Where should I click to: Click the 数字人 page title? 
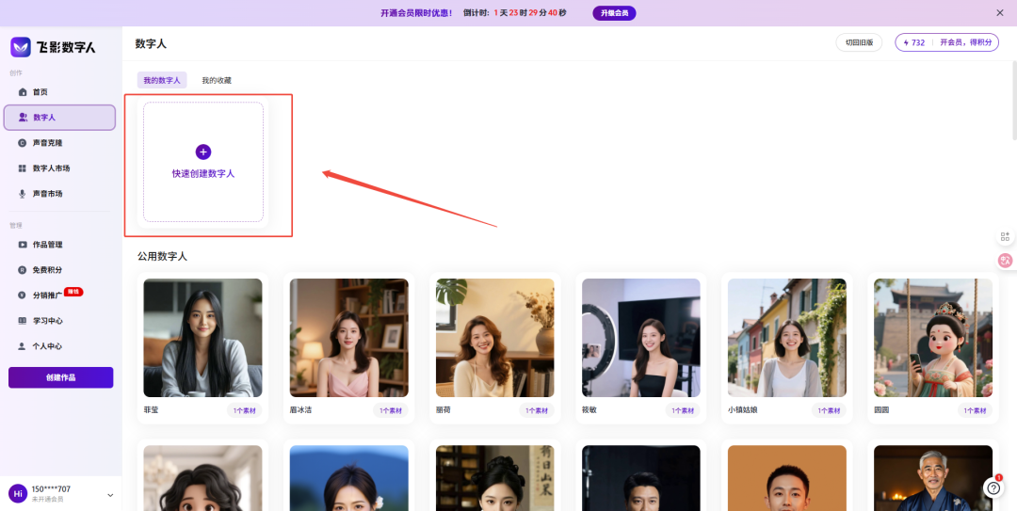coord(151,43)
